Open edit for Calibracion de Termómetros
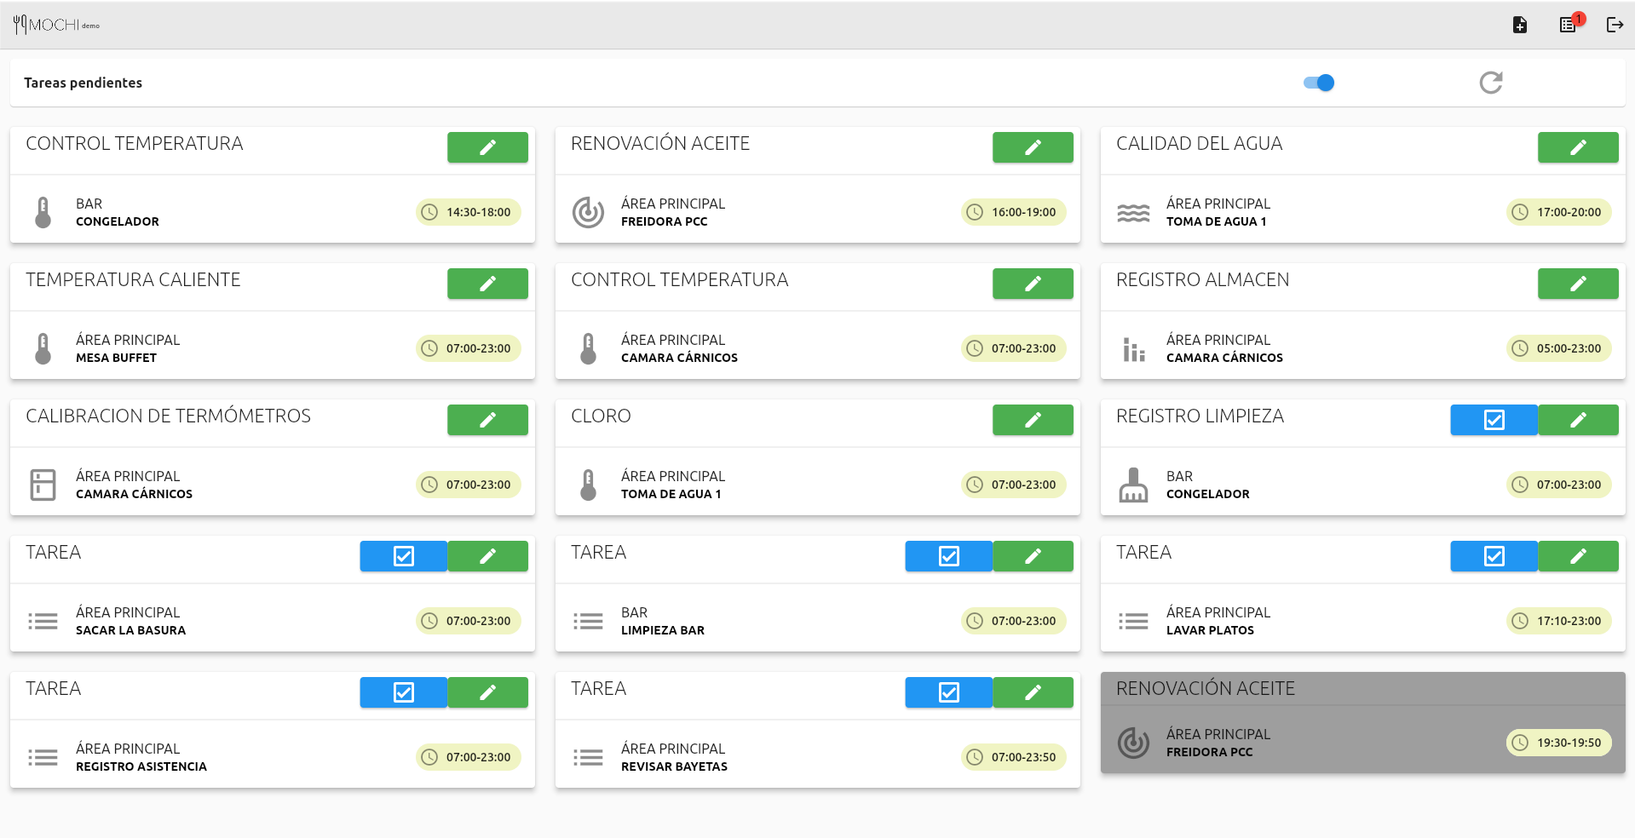1635x838 pixels. click(487, 420)
